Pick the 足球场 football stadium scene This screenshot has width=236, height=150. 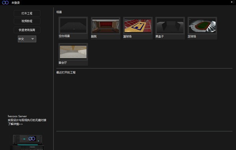tap(202, 26)
